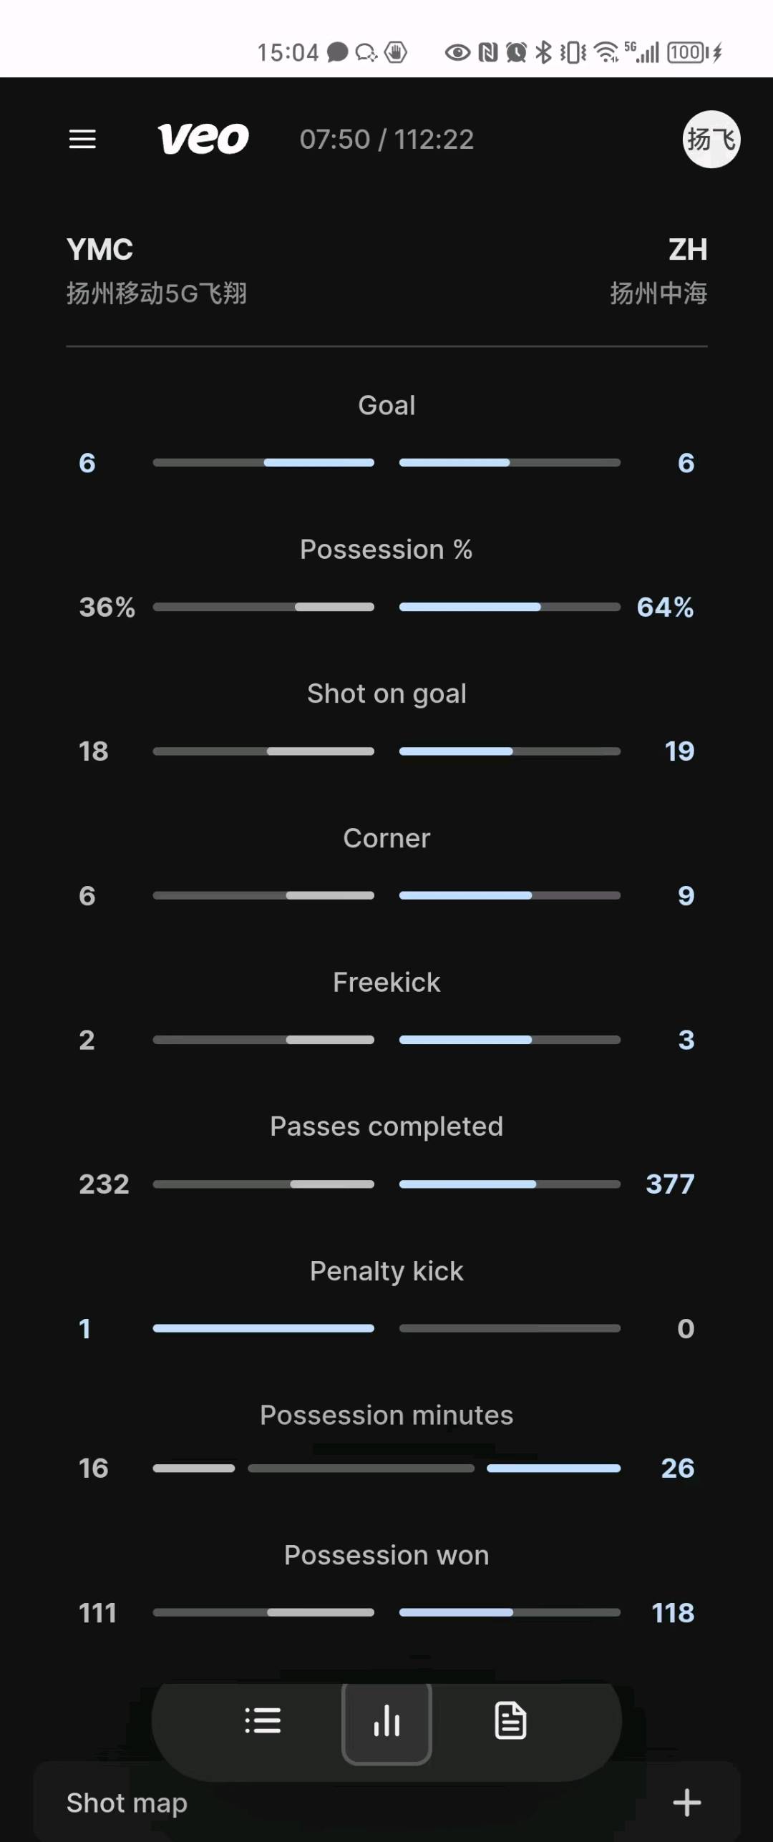Tap the Passes completed value 377
This screenshot has width=773, height=1842.
tap(670, 1184)
